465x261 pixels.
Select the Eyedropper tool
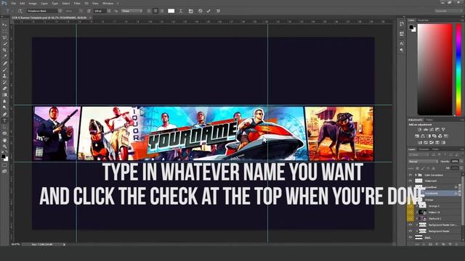coord(4,57)
